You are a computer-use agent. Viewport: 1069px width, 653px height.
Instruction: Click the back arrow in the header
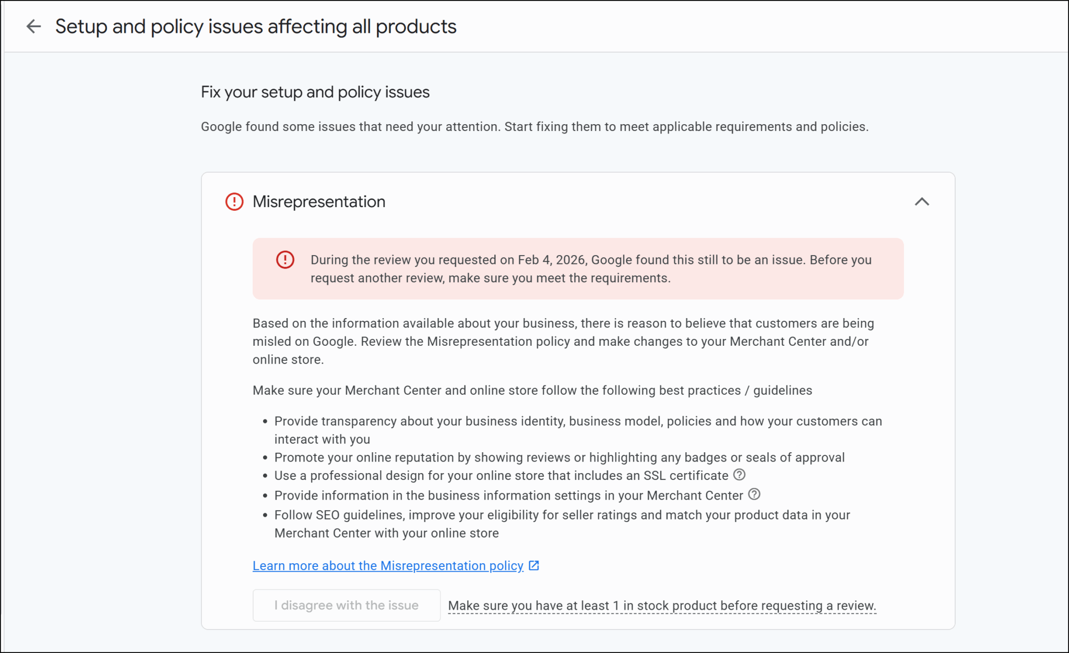click(x=33, y=27)
